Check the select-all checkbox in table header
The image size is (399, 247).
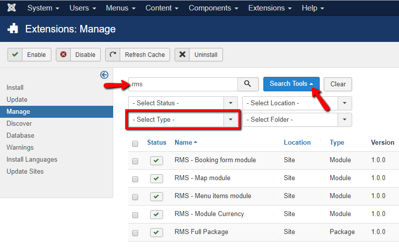135,144
